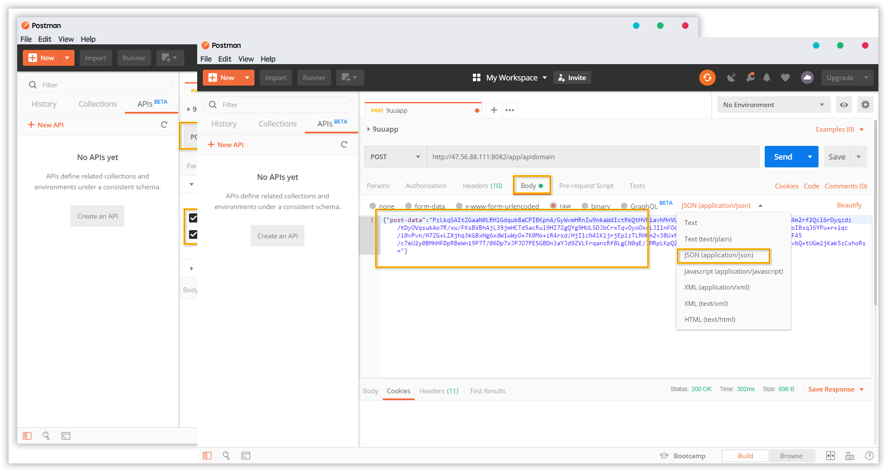
Task: Open the notifications bell icon
Action: tap(766, 78)
